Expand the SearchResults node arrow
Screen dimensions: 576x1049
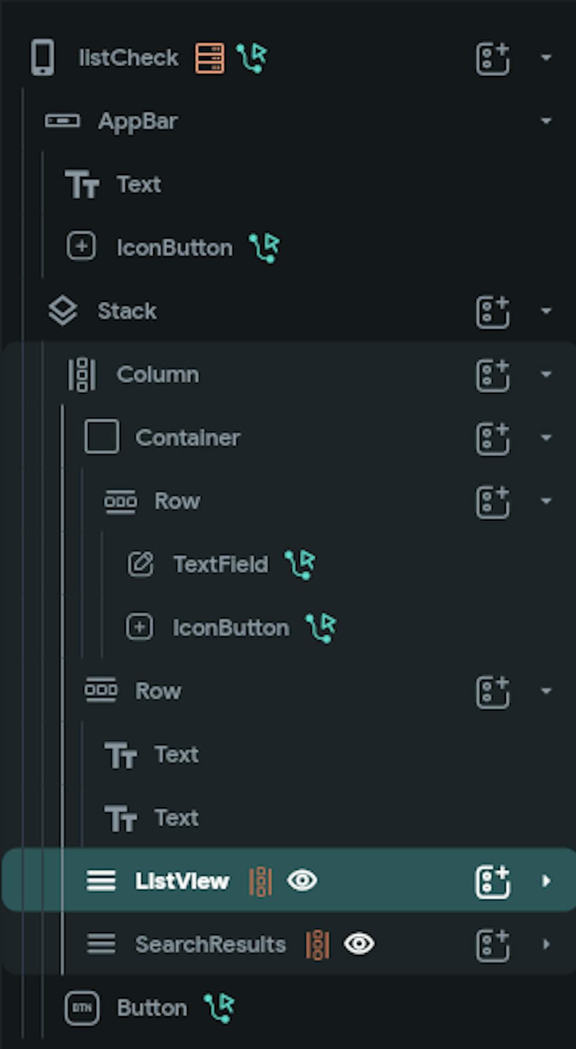coord(546,944)
